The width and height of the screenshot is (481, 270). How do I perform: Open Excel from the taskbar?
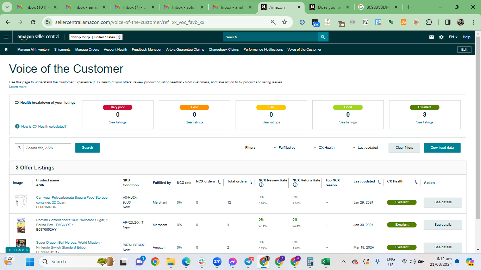pyautogui.click(x=325, y=262)
